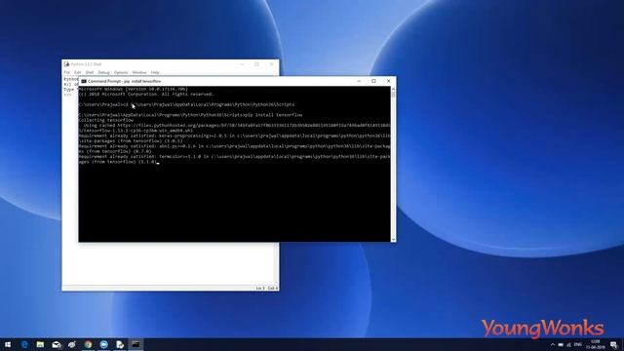Change the ENG input language
624x351 pixels.
[x=578, y=344]
